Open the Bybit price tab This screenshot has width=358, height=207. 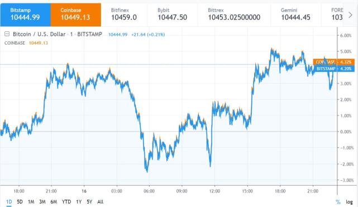[173, 15]
